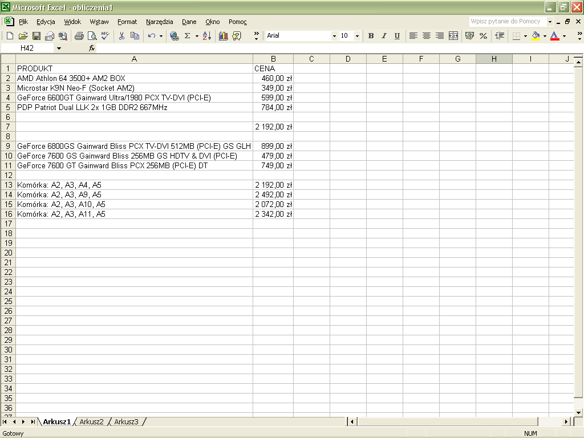This screenshot has height=438, width=584.
Task: Apply cell borders
Action: (516, 36)
